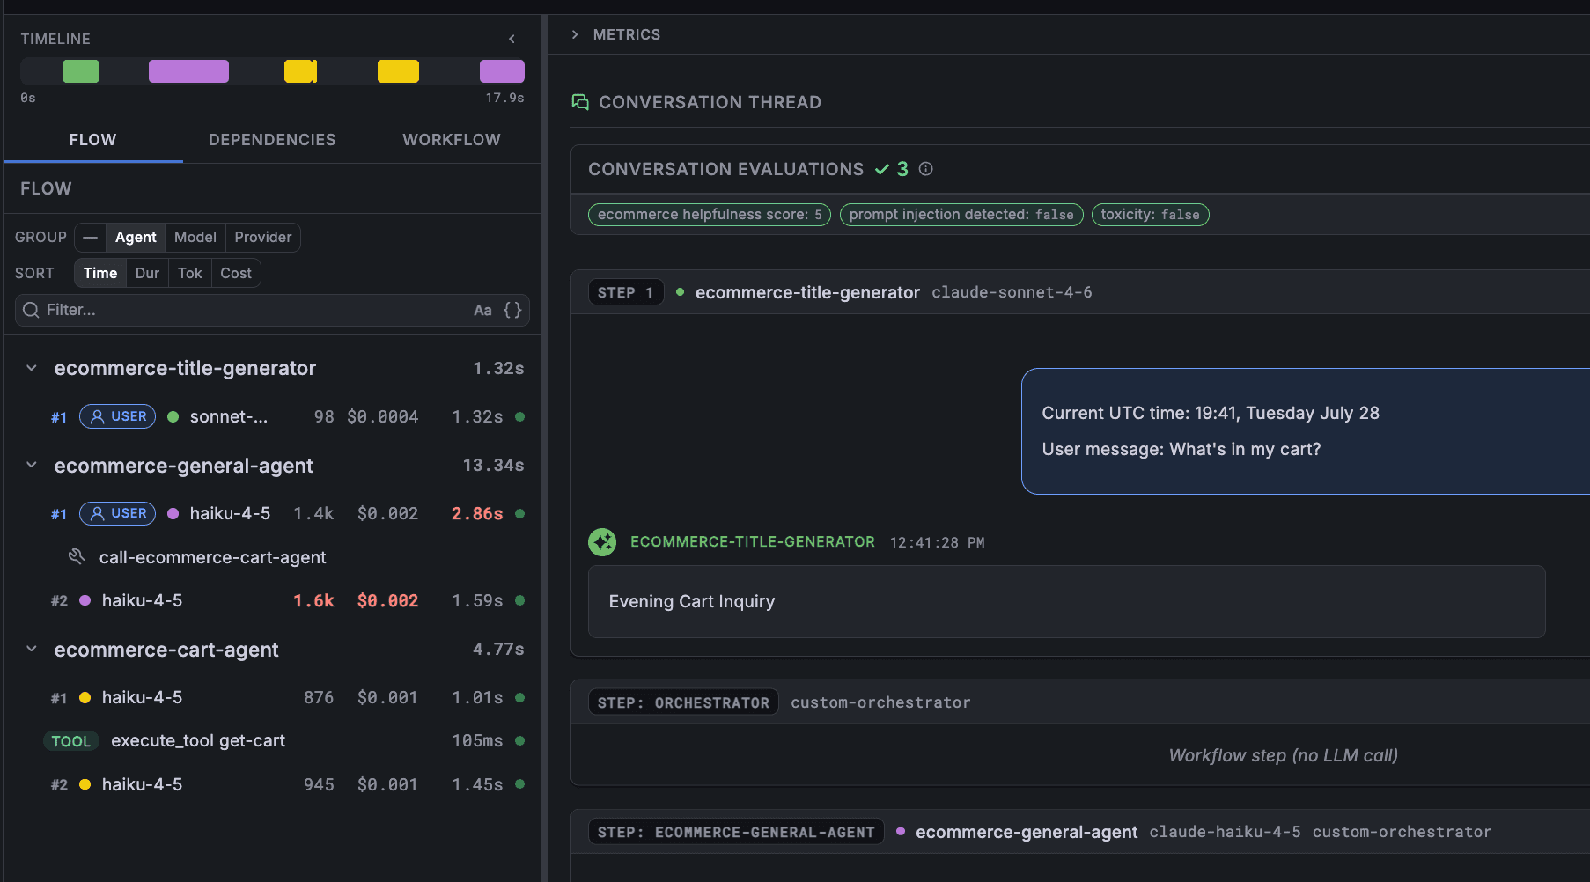Click the ecommerce-title-generator avatar icon
1590x882 pixels.
[602, 542]
